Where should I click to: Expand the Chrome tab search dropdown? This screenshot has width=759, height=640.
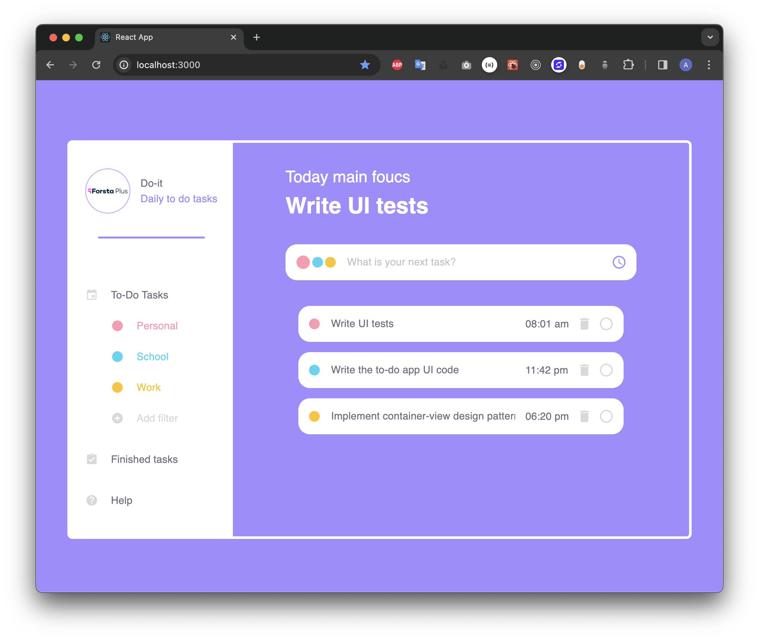pyautogui.click(x=710, y=37)
